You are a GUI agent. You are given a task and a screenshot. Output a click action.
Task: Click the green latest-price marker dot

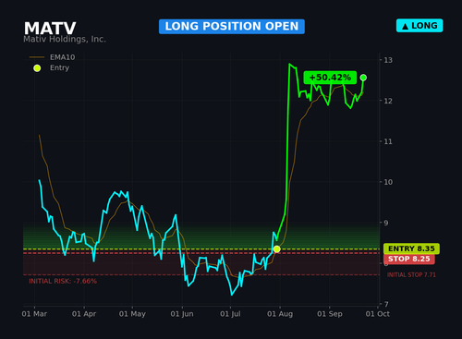(363, 78)
